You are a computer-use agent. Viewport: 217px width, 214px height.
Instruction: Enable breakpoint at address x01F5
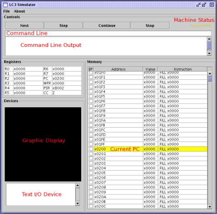[x=91, y=96]
